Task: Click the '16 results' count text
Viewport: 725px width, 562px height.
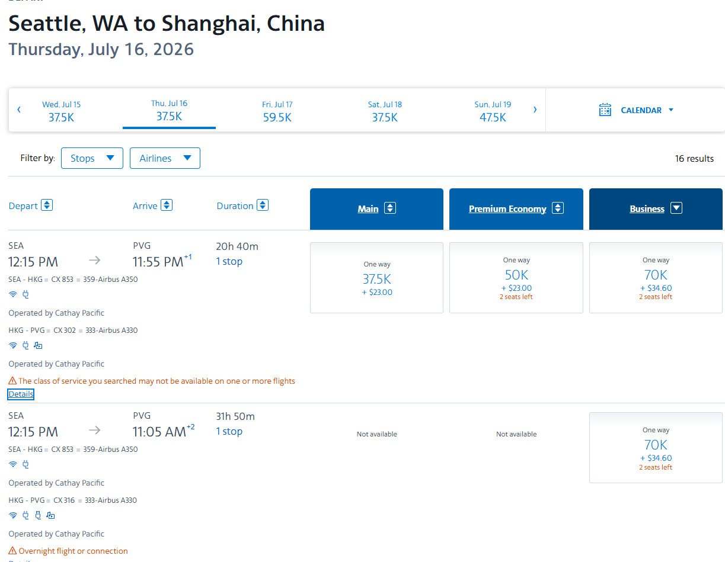Action: pos(694,158)
